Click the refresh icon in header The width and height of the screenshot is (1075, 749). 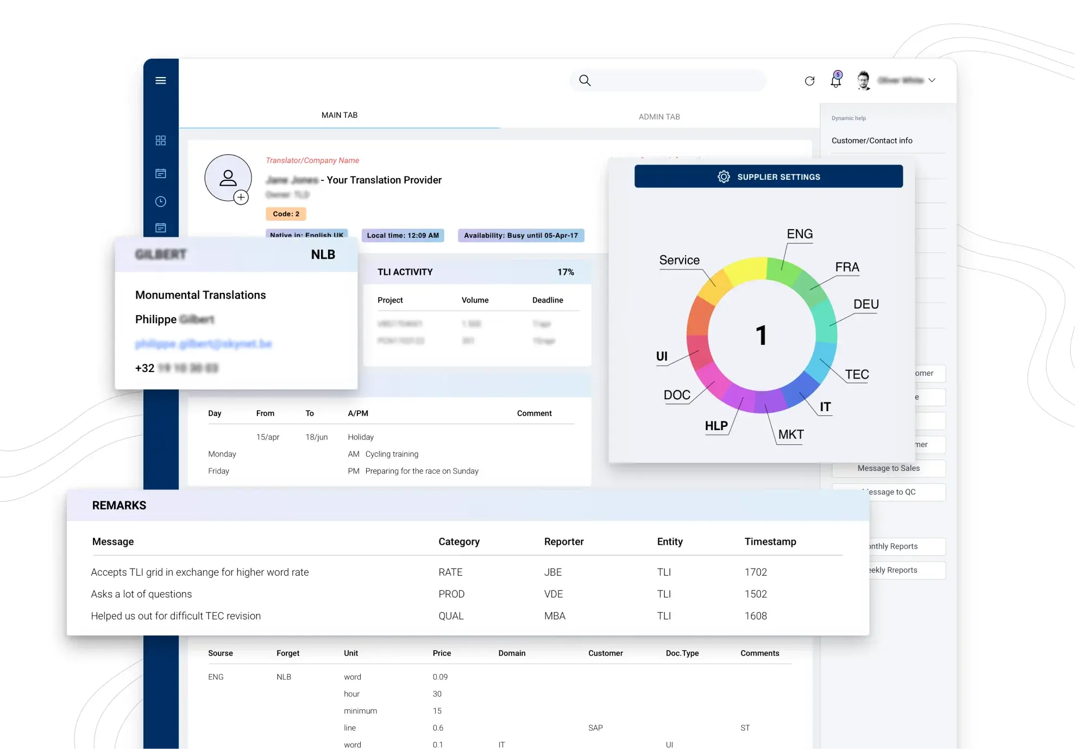(810, 81)
